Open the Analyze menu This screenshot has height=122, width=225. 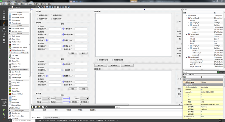(30, 4)
